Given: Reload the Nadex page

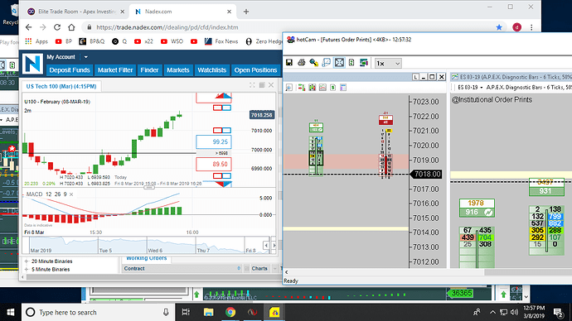Looking at the screenshot, I should 57,27.
